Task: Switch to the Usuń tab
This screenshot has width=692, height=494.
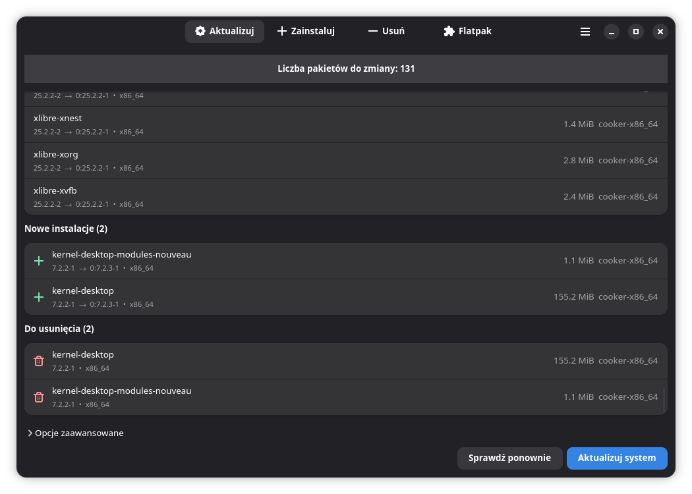Action: [386, 32]
